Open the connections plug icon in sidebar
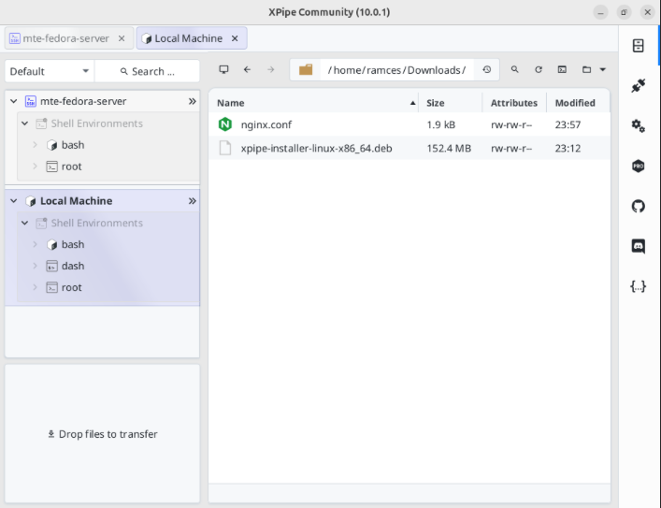The height and width of the screenshot is (508, 661). click(639, 85)
